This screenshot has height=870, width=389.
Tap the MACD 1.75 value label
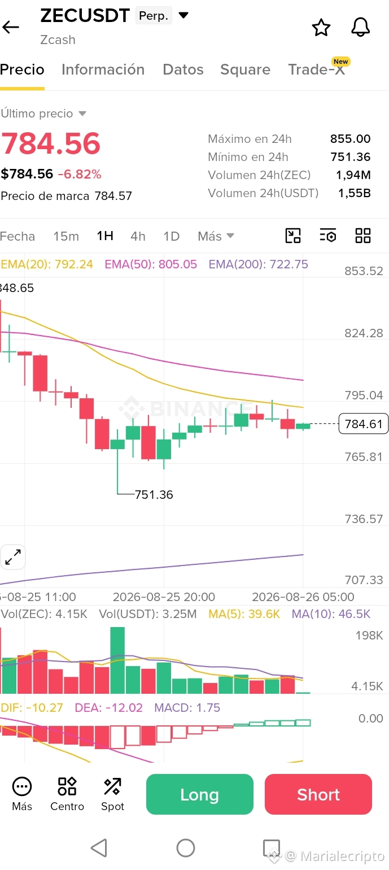[187, 708]
